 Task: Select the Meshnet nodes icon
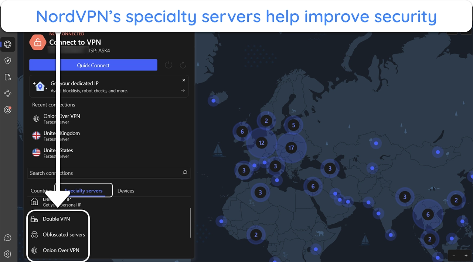8,93
